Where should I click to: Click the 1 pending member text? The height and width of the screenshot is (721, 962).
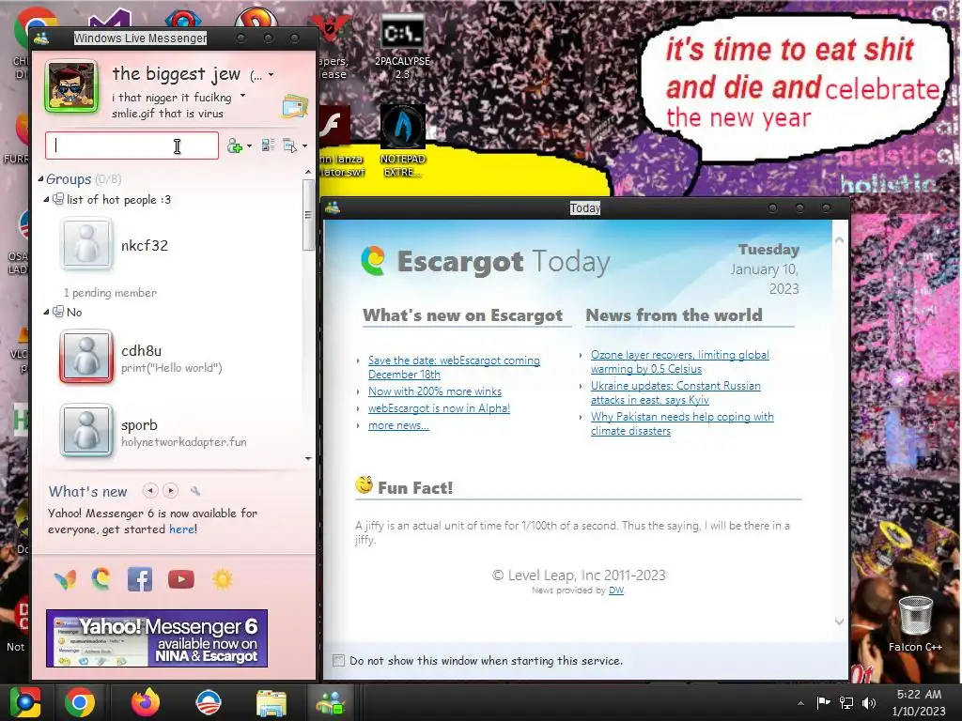pos(111,293)
